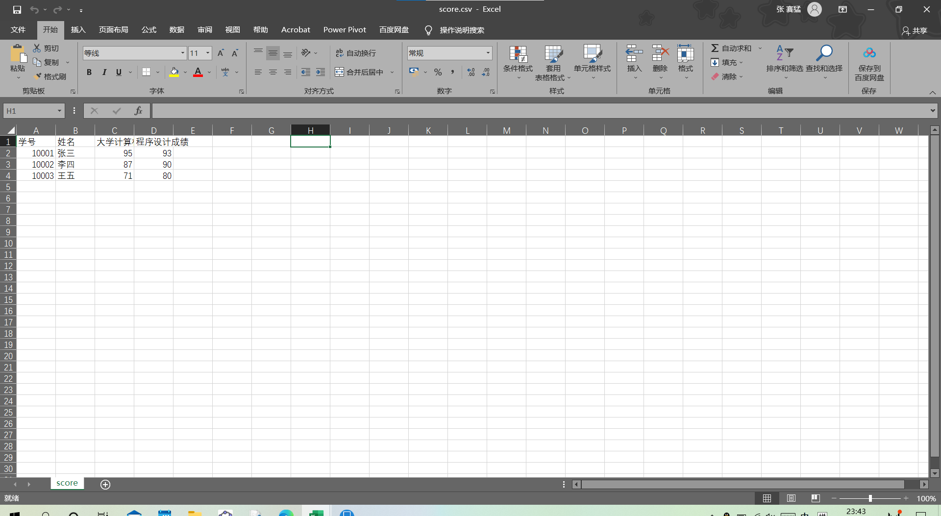Viewport: 941px width, 516px height.
Task: Toggle middle vertical alignment
Action: tap(273, 53)
